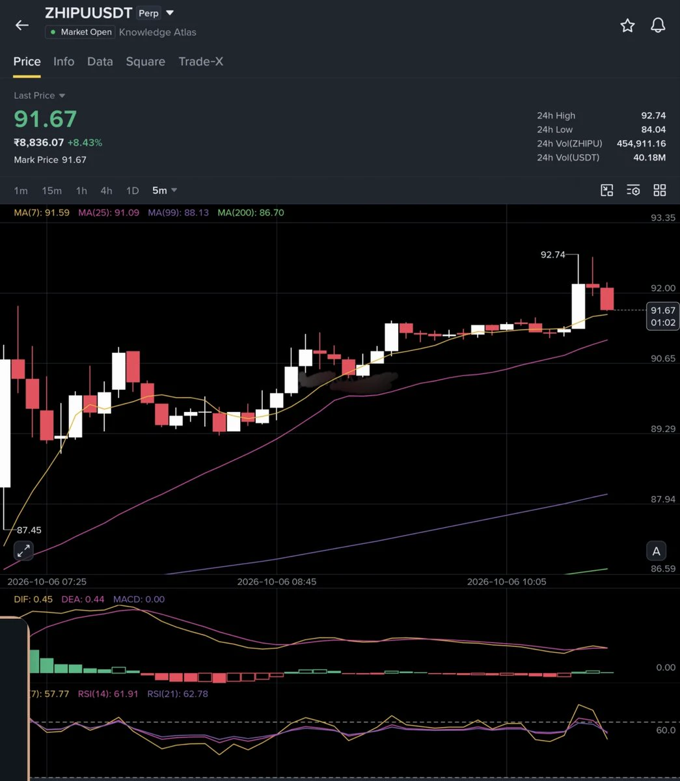Open the 5m timeframe dropdown
The width and height of the screenshot is (680, 781).
(x=165, y=190)
